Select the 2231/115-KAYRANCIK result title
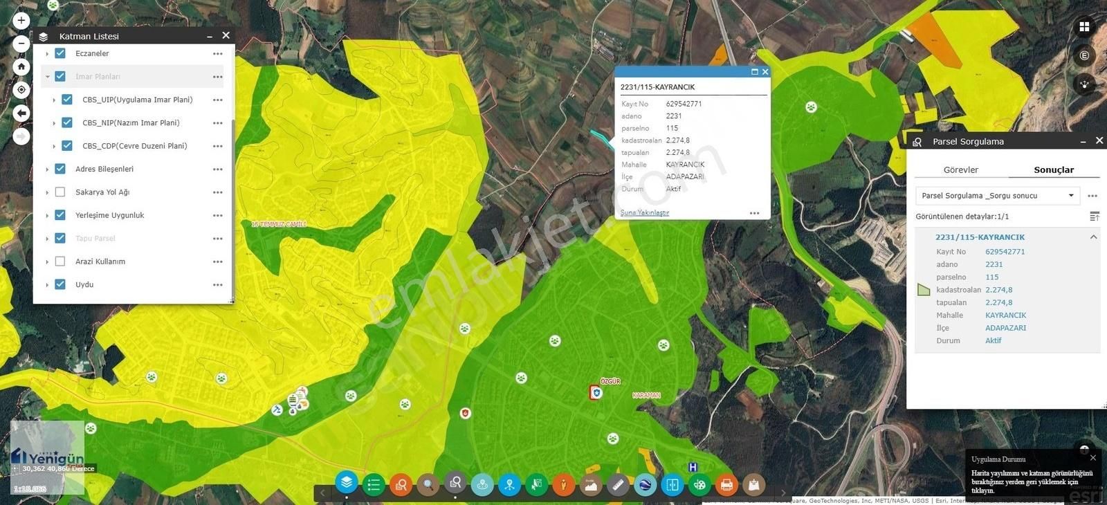 click(980, 237)
